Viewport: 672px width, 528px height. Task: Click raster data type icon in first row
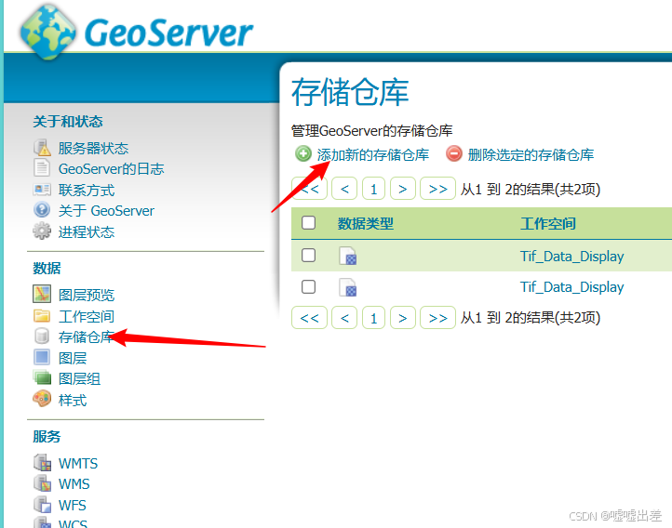click(x=347, y=256)
